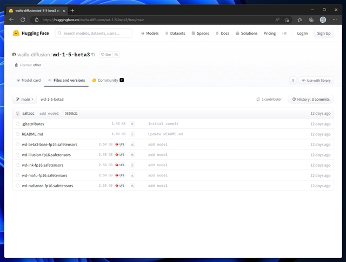Click the browser profile avatar
The height and width of the screenshot is (262, 346).
tap(323, 19)
